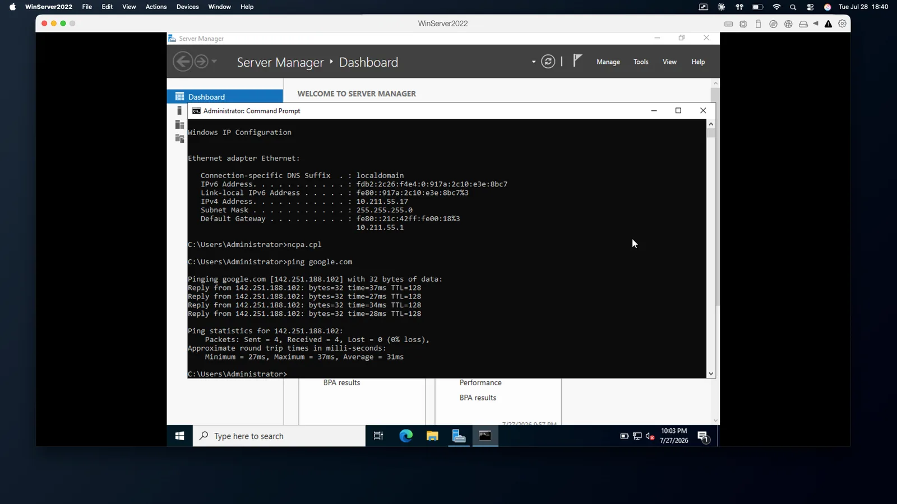The width and height of the screenshot is (897, 504).
Task: Open Task View on Windows taskbar
Action: point(378,436)
